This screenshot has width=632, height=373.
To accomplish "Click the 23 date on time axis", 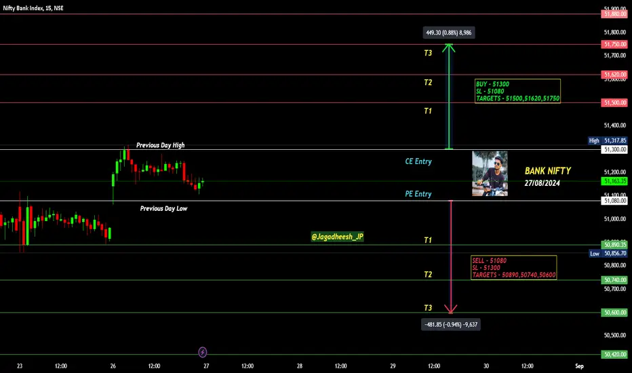I will 20,366.
